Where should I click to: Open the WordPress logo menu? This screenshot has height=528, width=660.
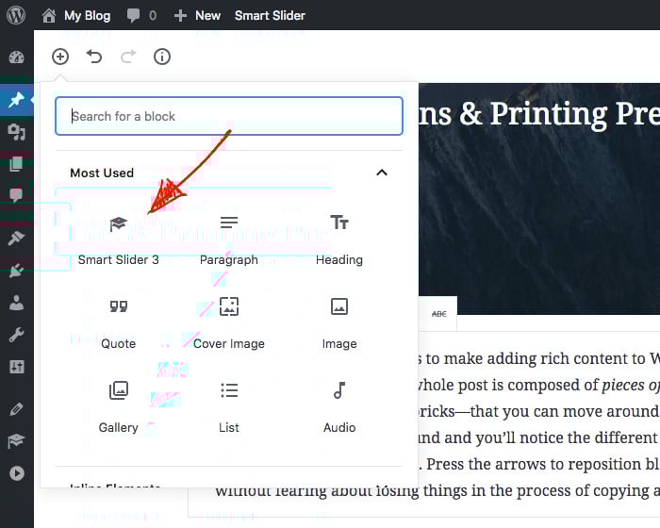click(16, 15)
